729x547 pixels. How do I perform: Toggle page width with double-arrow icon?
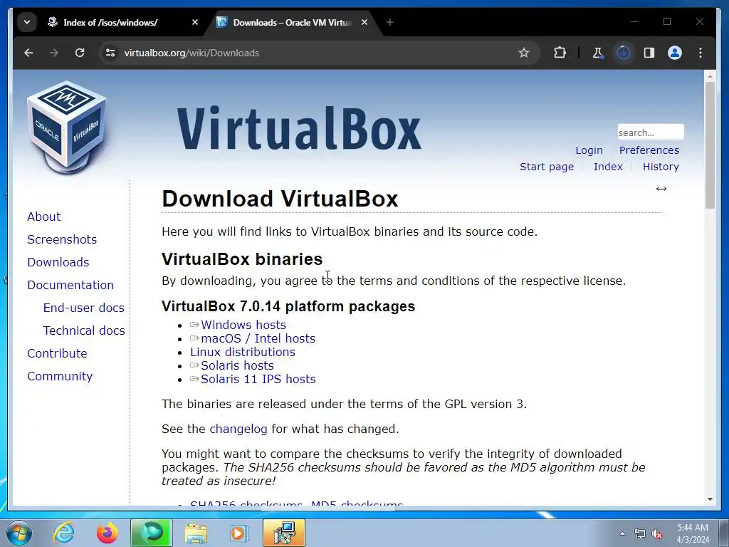pos(661,189)
